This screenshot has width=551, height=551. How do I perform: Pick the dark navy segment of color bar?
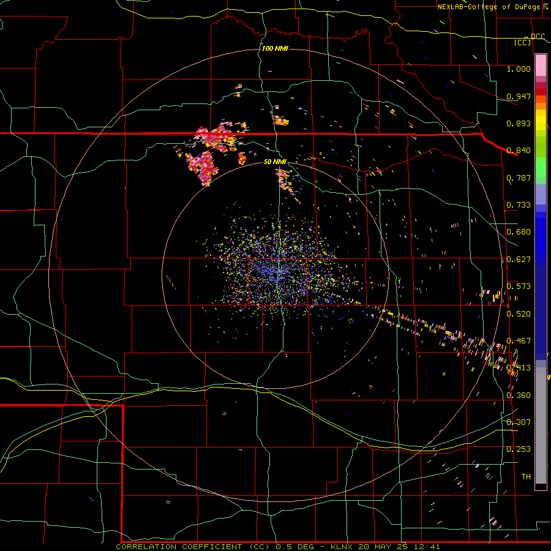[541, 313]
